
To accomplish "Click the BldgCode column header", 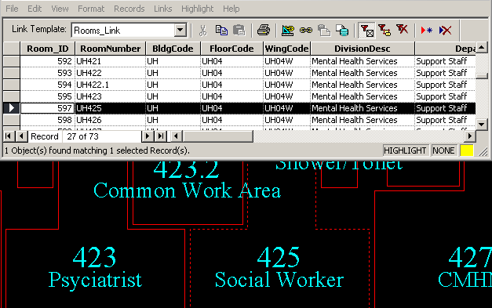I will point(173,49).
